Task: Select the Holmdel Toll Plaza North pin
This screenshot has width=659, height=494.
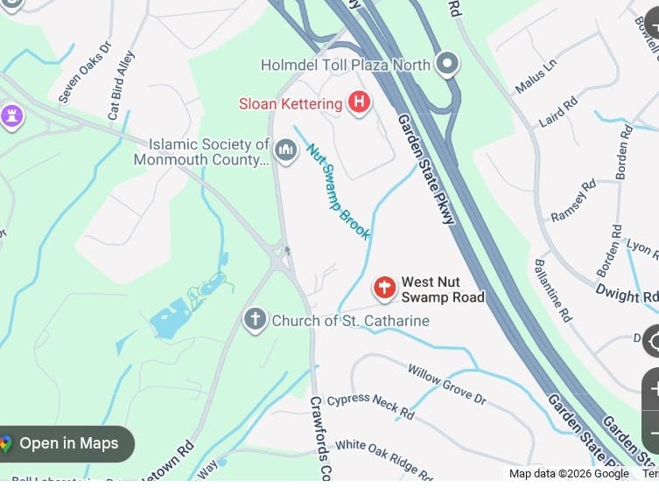Action: 447,64
